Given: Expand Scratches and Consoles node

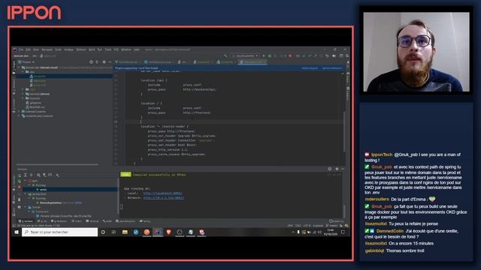Looking at the screenshot, I should click(x=19, y=116).
